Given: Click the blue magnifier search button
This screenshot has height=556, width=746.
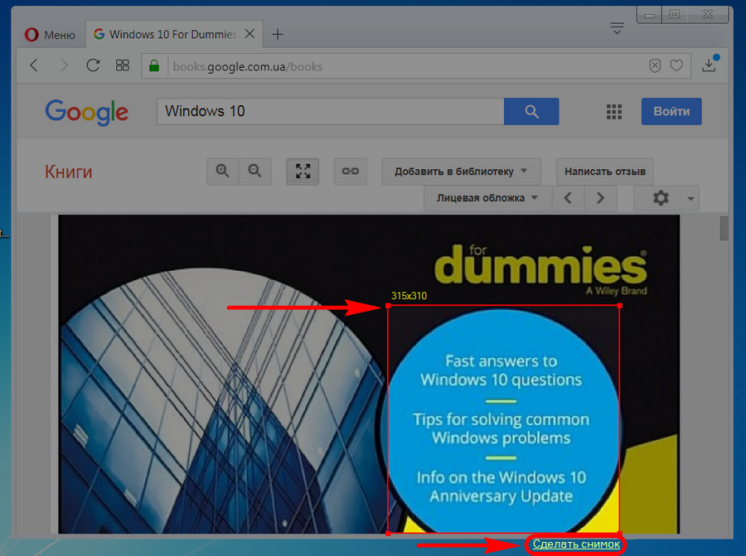Looking at the screenshot, I should (531, 111).
